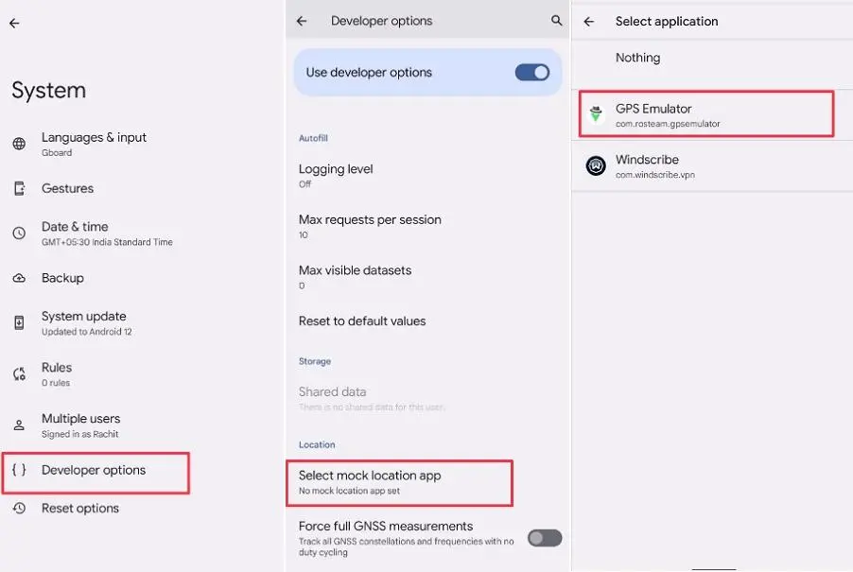Open Backup settings
Viewport: 853px width, 572px height.
143,278
